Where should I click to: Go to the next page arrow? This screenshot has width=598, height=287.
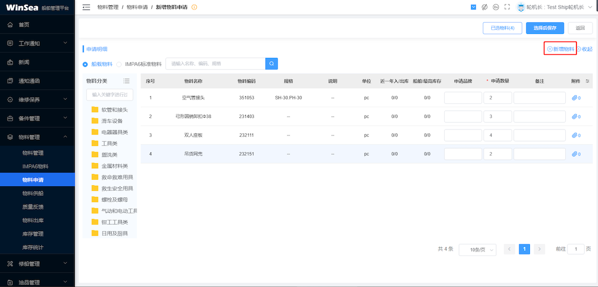point(539,249)
